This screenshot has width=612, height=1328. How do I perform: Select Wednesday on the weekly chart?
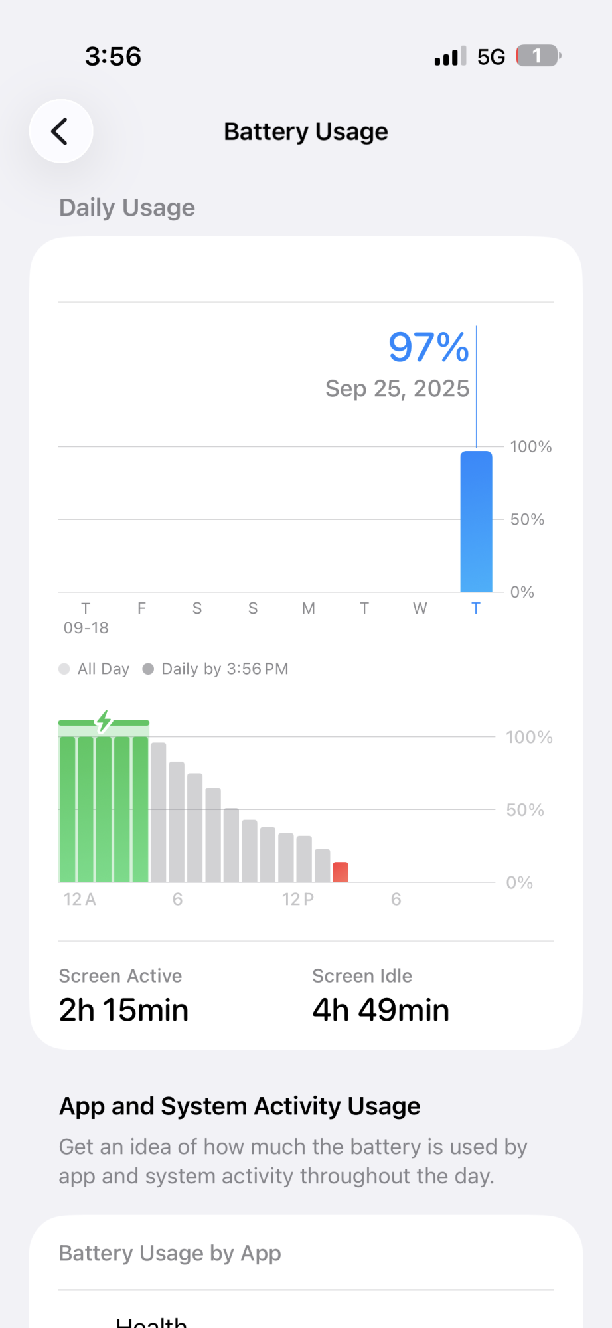point(420,608)
